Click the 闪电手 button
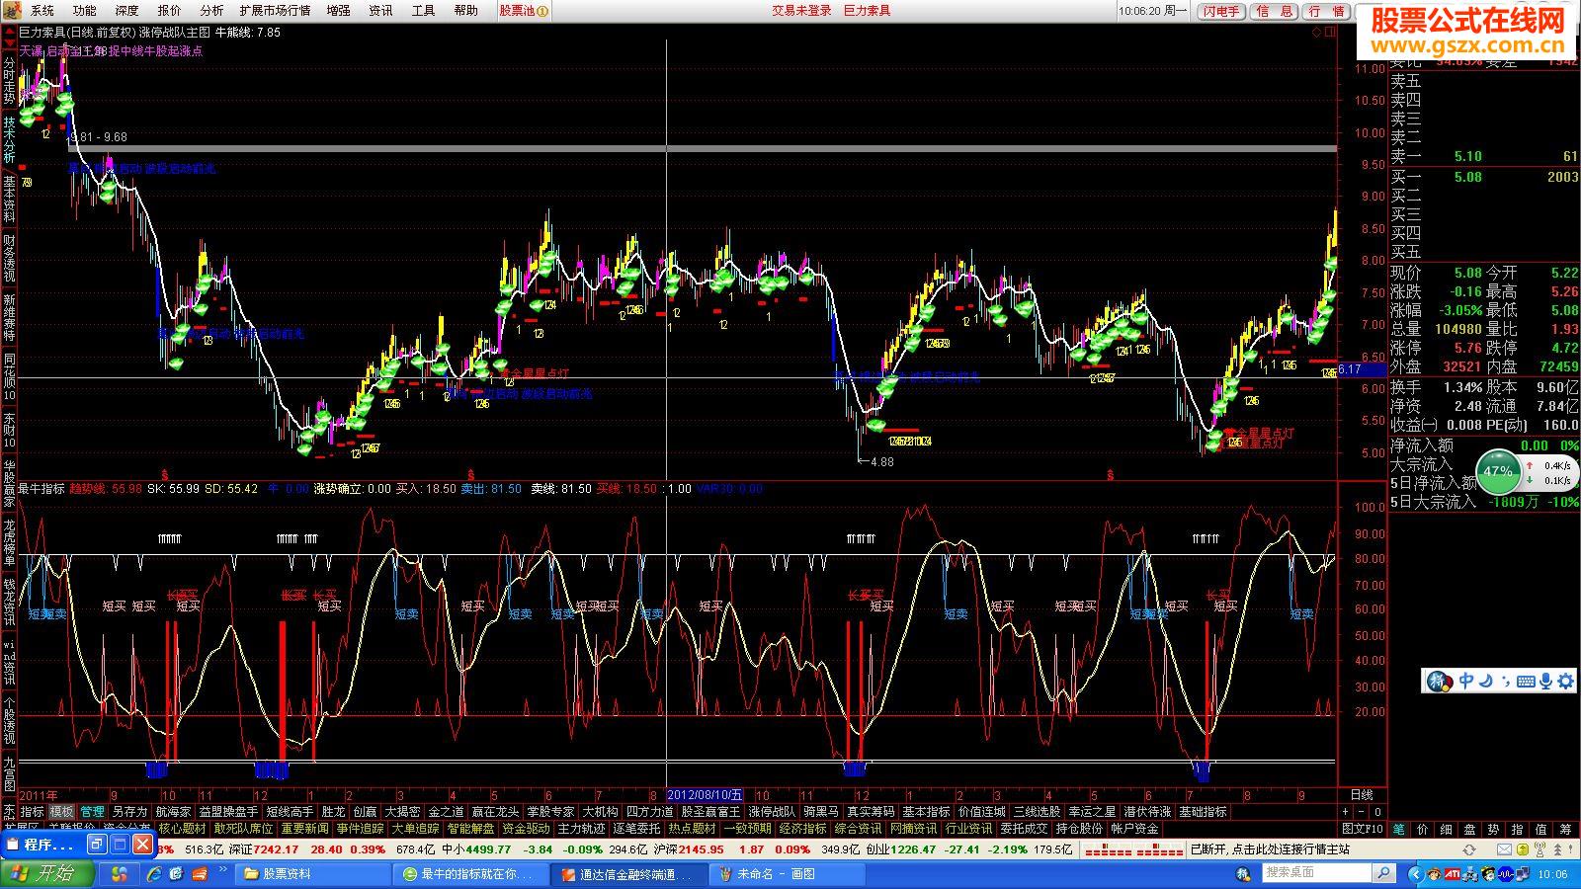 (1221, 11)
